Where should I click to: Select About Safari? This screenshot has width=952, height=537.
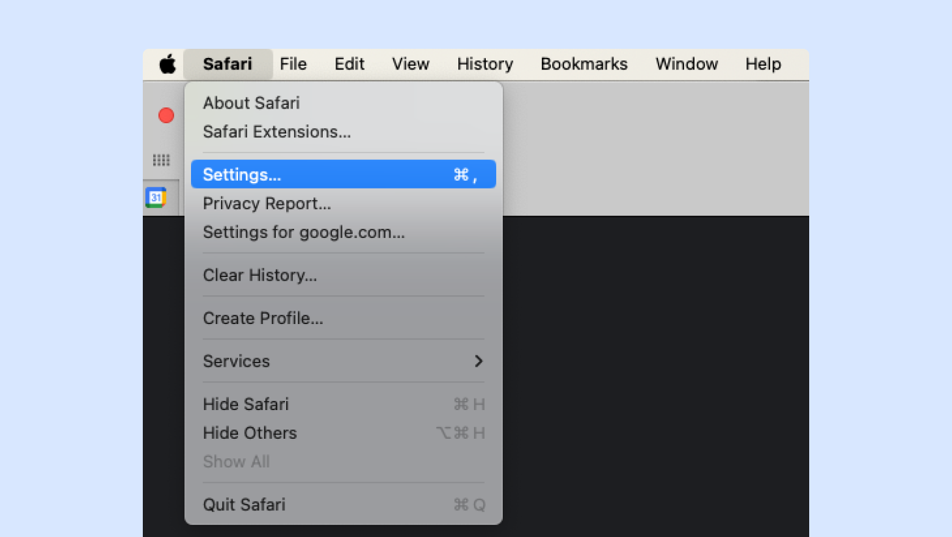point(251,103)
